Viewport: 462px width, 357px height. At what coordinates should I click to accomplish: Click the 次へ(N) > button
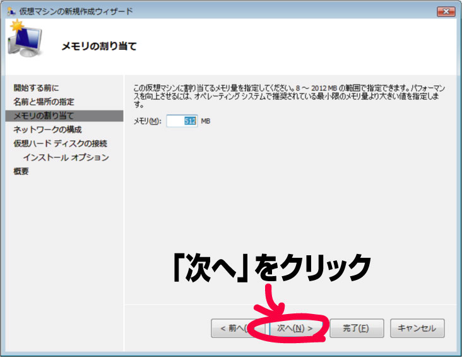[x=295, y=328]
